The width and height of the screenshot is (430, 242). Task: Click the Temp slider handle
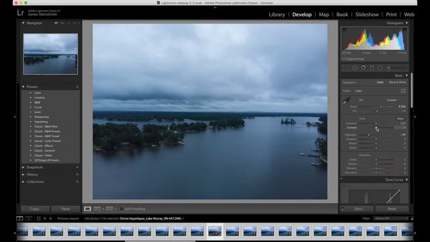(381, 106)
